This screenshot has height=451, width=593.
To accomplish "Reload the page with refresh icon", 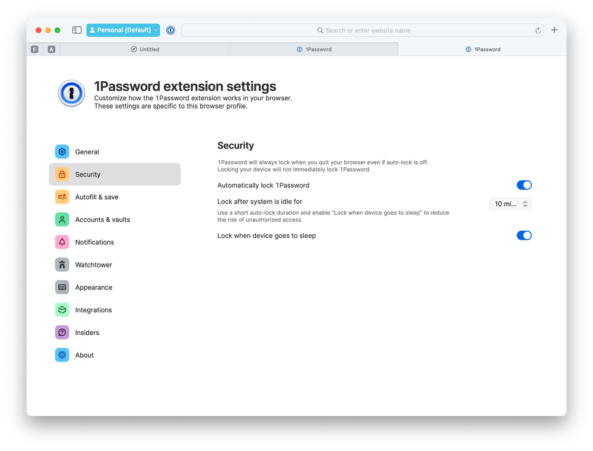I will click(x=538, y=30).
